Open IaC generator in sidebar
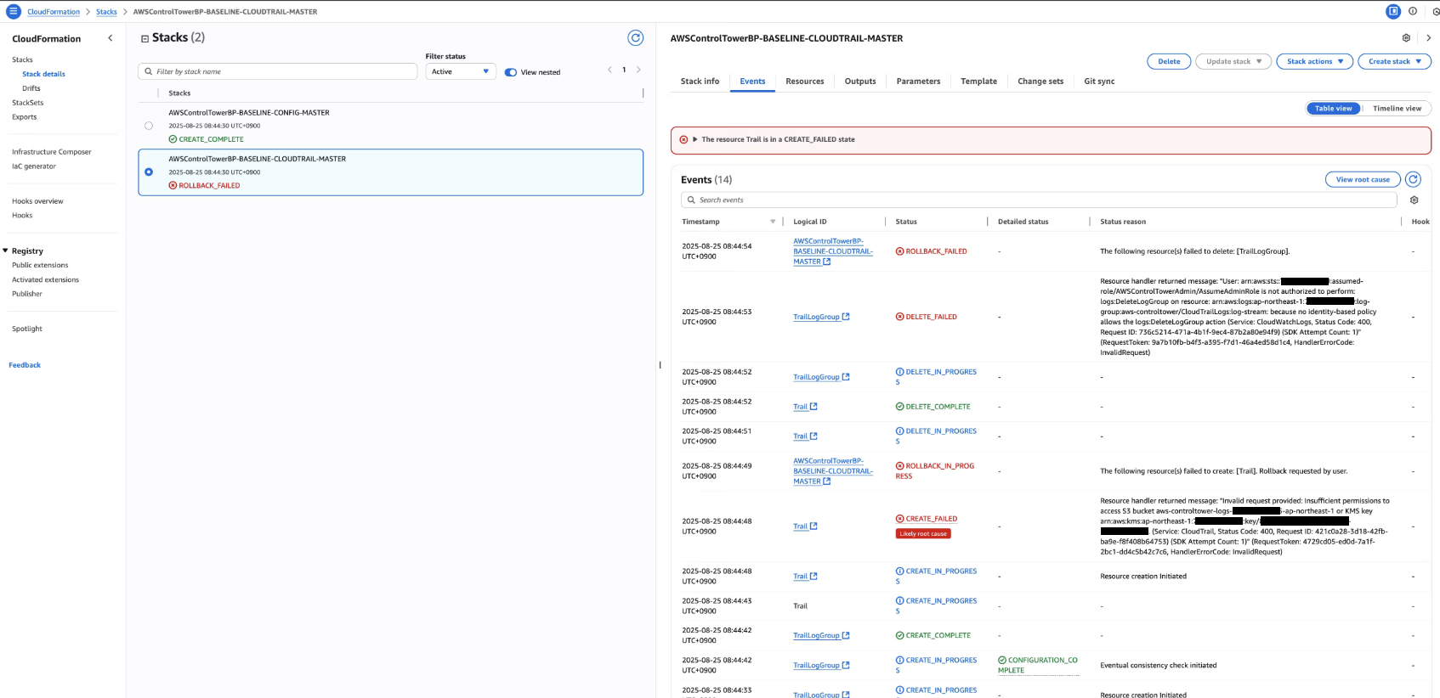Screen dimensions: 1440x698 [x=34, y=166]
